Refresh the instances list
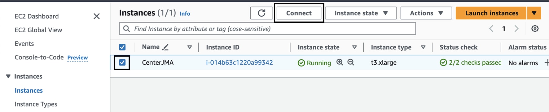The width and height of the screenshot is (549, 112). tap(261, 13)
